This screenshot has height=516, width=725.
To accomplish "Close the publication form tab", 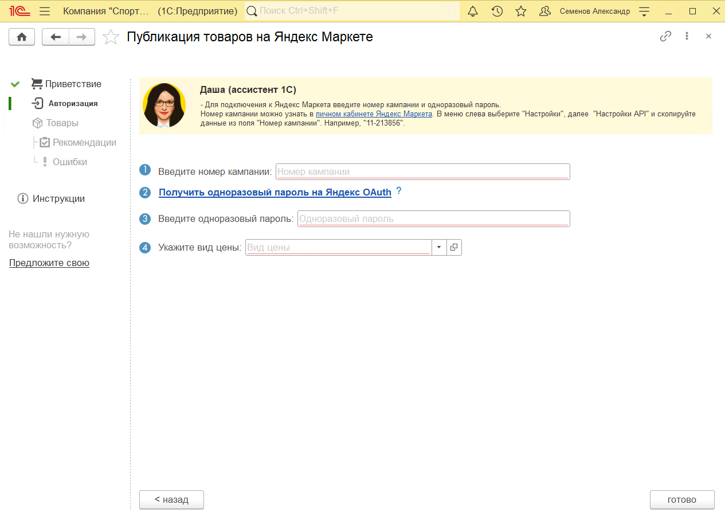I will (708, 36).
